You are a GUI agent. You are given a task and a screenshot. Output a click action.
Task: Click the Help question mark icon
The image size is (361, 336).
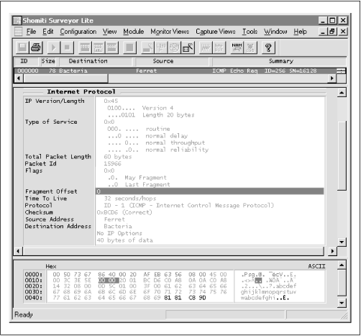pos(268,47)
